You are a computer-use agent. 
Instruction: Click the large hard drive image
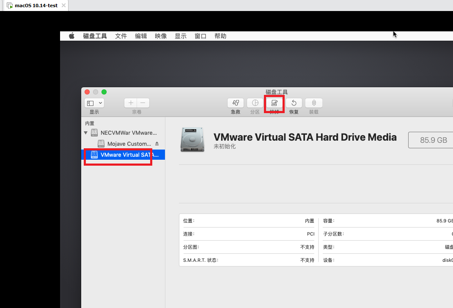pyautogui.click(x=192, y=139)
